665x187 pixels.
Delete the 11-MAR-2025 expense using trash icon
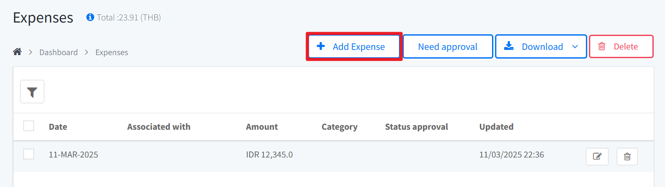tap(627, 157)
